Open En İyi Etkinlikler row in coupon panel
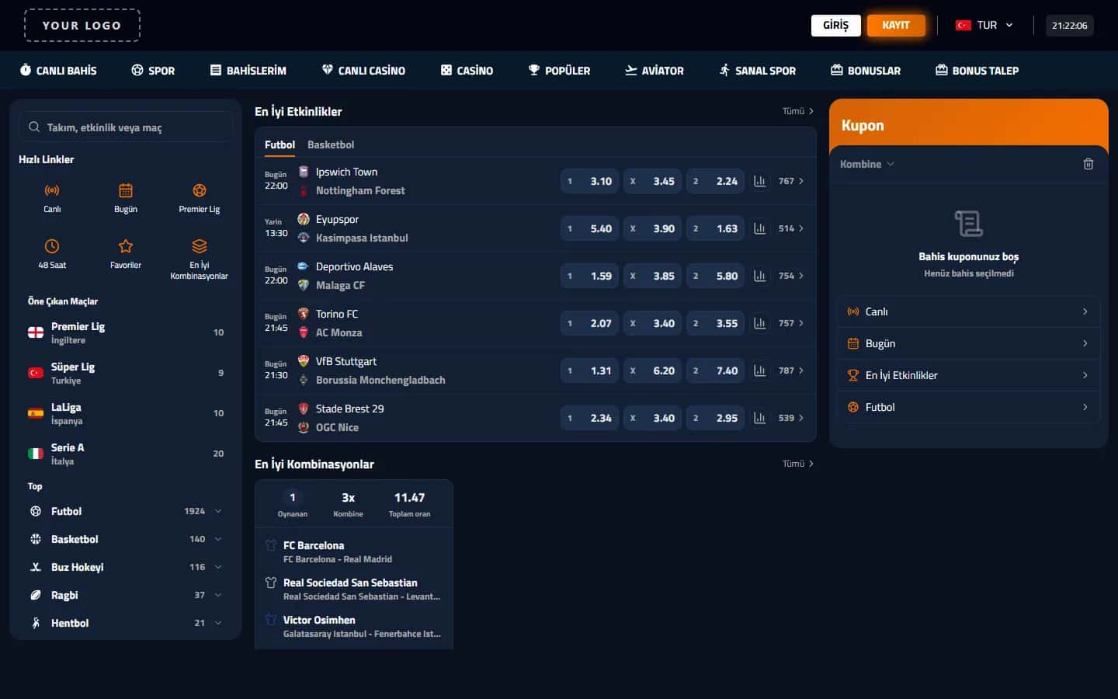1118x699 pixels. point(969,375)
